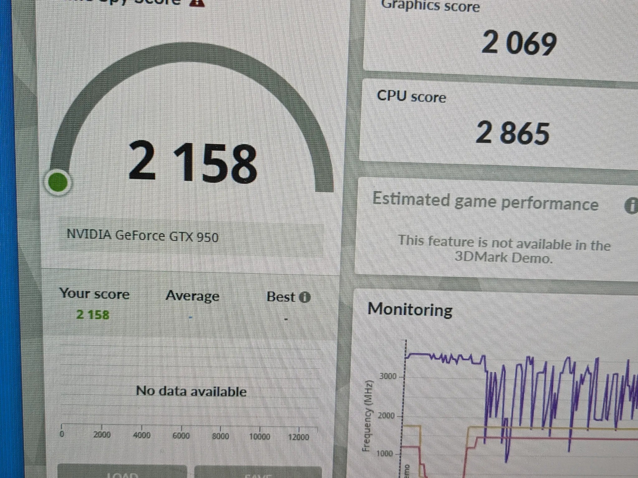Click the 3000 MHz label on frequency axis
The height and width of the screenshot is (478, 638).
point(388,376)
